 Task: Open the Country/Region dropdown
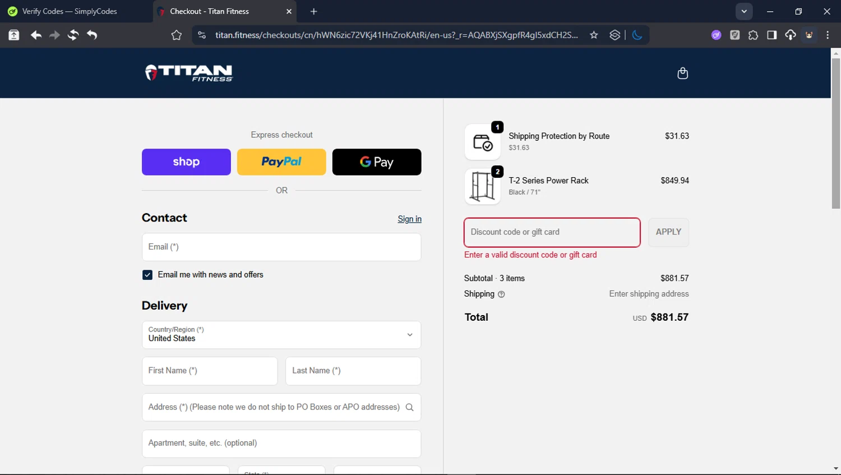(281, 335)
